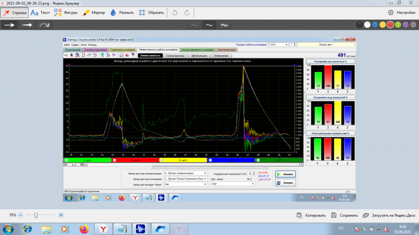Click the 70% zoom slider handle
The width and height of the screenshot is (419, 235).
[36, 215]
